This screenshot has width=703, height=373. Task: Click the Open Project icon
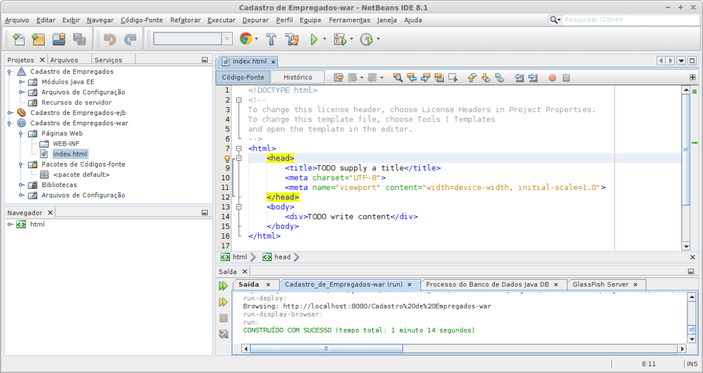tap(59, 39)
